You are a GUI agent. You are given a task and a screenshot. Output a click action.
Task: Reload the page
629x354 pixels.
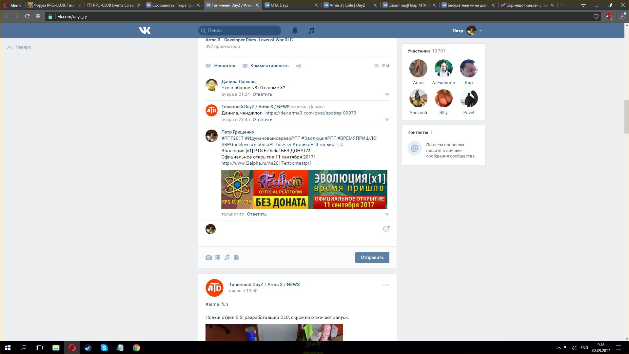[x=28, y=16]
